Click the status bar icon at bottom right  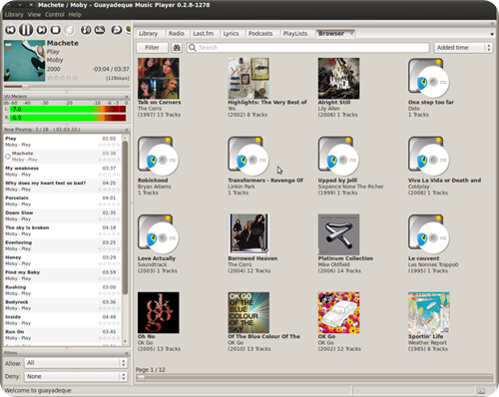click(481, 391)
